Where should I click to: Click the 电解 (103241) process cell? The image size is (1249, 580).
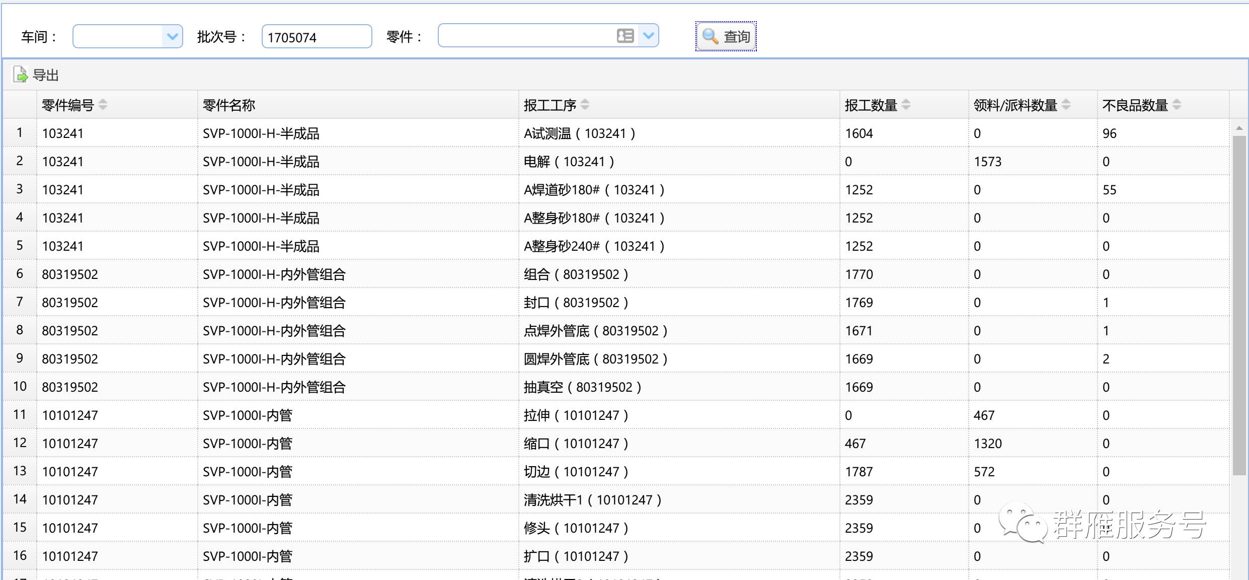569,162
